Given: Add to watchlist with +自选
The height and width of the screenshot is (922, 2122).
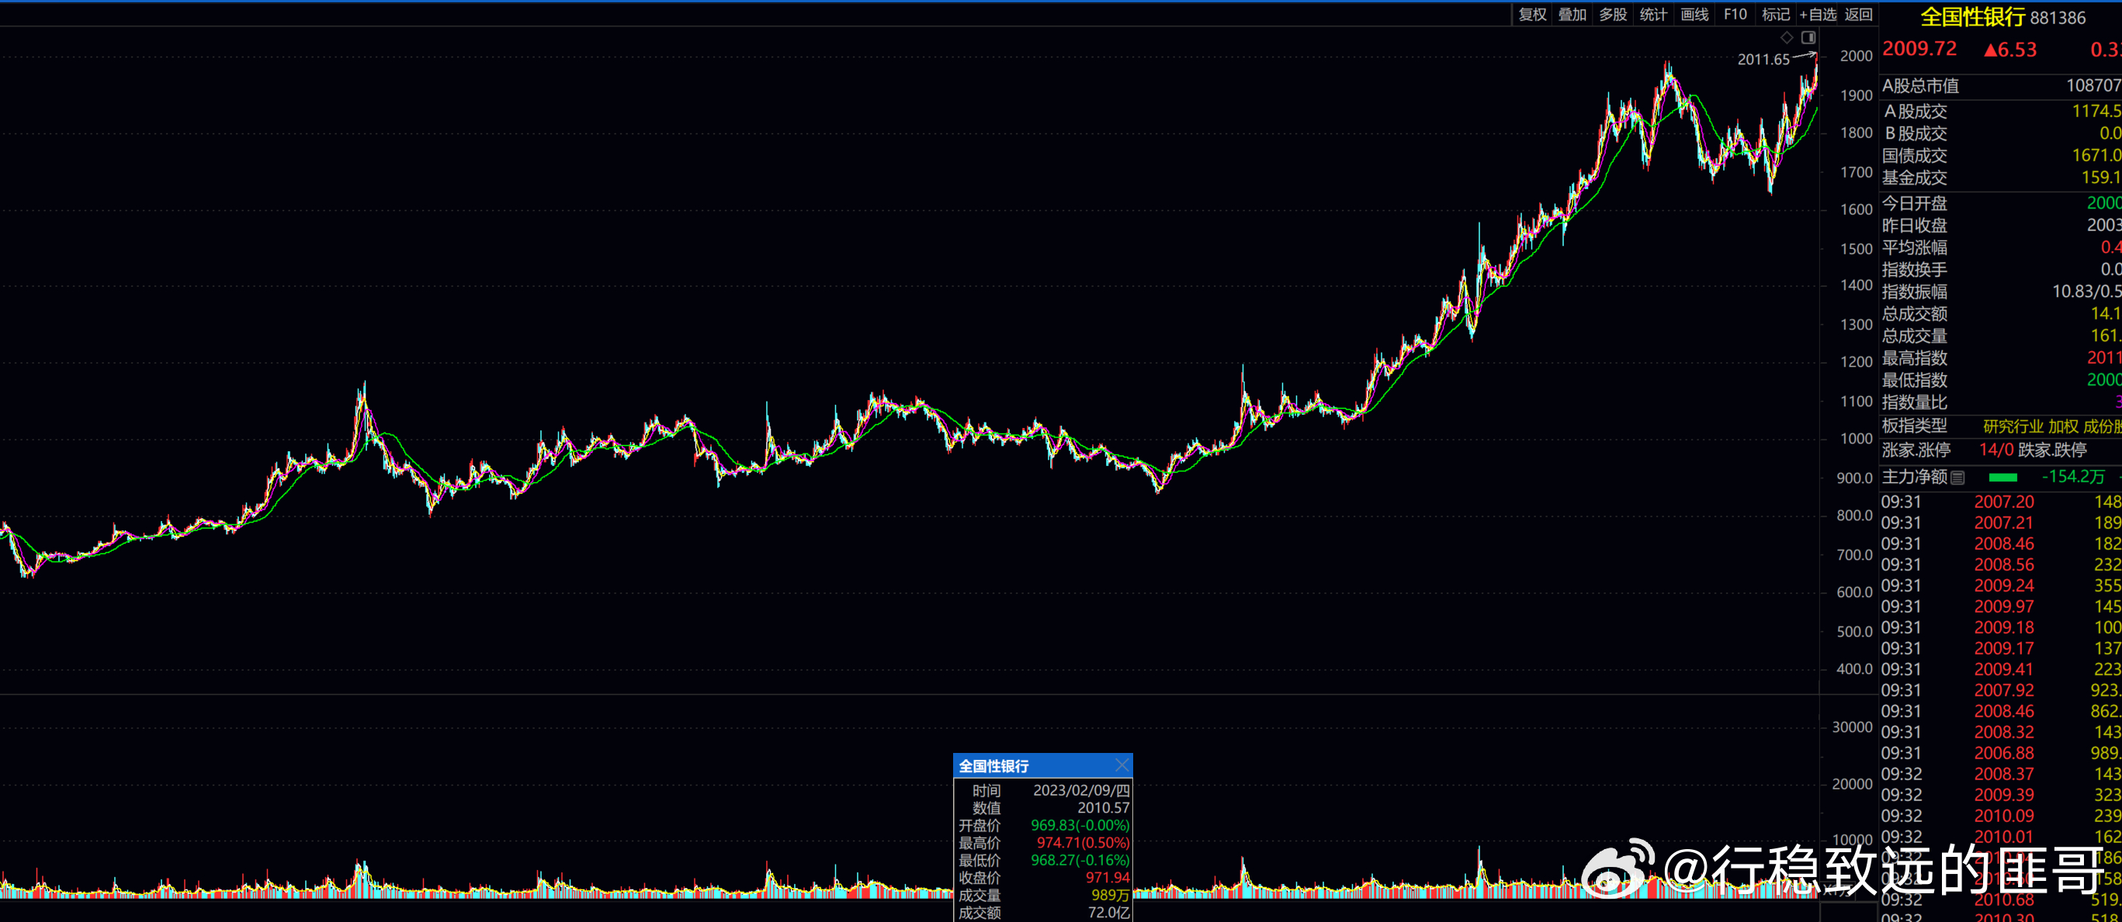Looking at the screenshot, I should 1818,15.
